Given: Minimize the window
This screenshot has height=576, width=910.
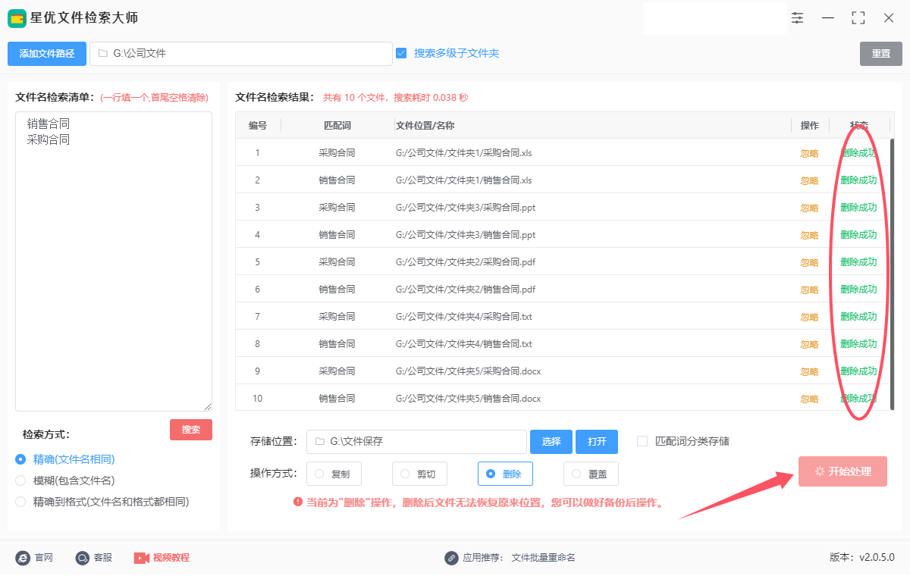Looking at the screenshot, I should click(x=828, y=17).
